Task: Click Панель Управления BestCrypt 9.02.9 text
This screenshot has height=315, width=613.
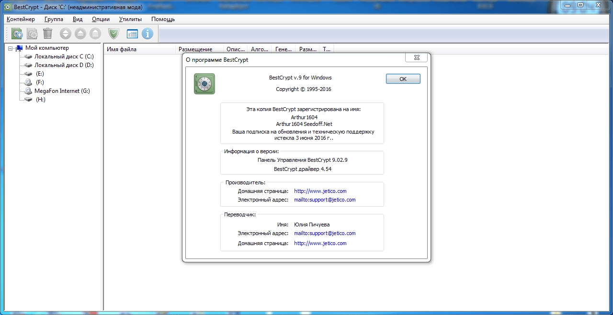Action: point(303,160)
